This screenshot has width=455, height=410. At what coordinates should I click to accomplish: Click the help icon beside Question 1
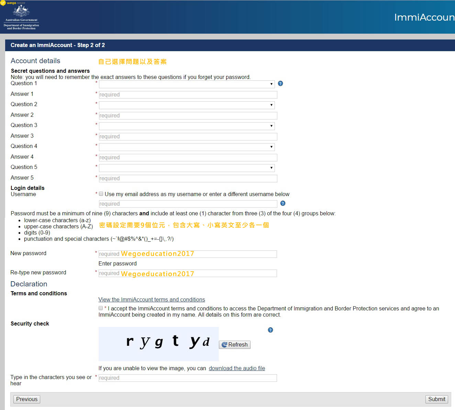point(280,83)
